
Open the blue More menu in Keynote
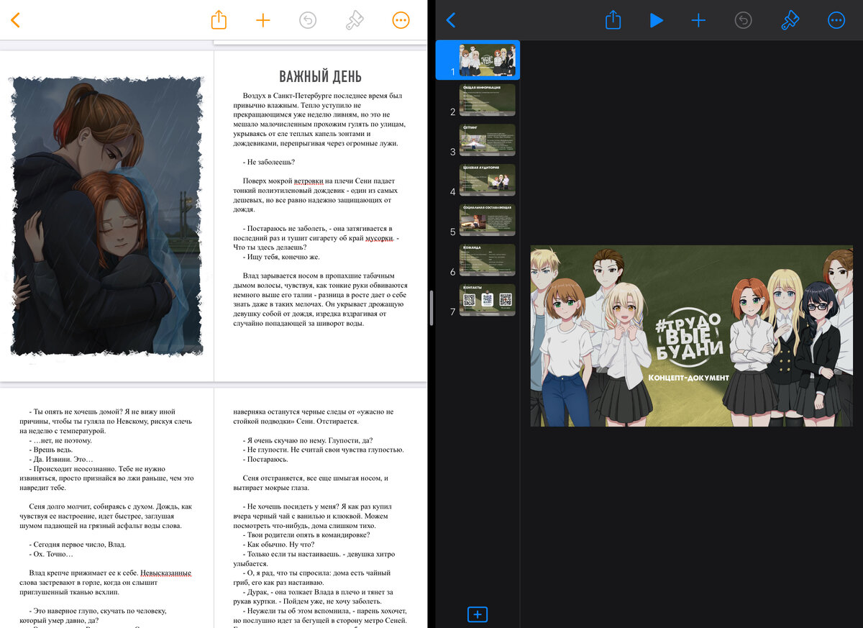click(836, 20)
